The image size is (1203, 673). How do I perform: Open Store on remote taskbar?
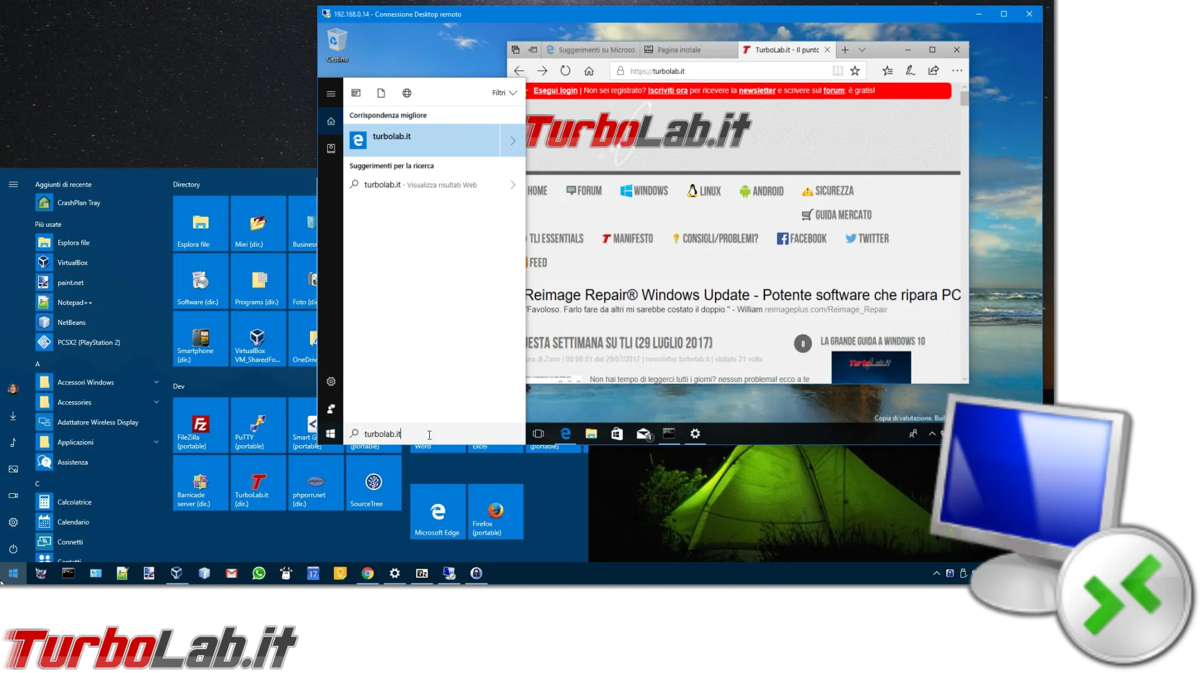(617, 434)
